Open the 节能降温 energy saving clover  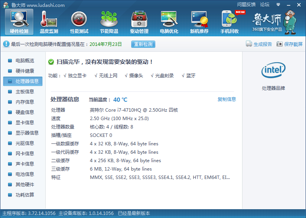point(109,22)
